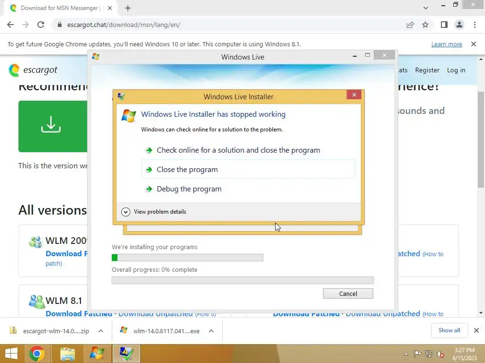Show hidden tray icons arrow
Viewport: 485px width, 363px height.
[406, 354]
